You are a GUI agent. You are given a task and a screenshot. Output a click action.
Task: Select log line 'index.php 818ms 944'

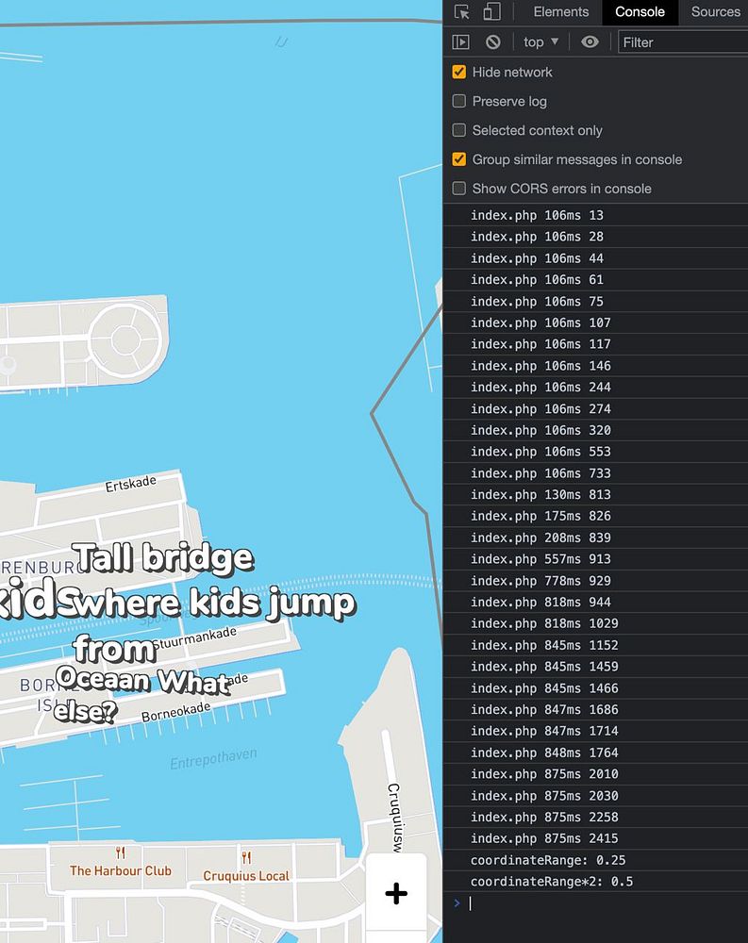pos(596,602)
